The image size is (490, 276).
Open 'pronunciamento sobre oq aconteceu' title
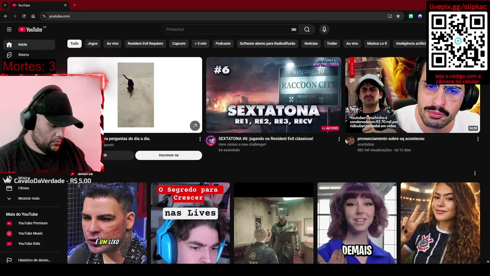[391, 139]
